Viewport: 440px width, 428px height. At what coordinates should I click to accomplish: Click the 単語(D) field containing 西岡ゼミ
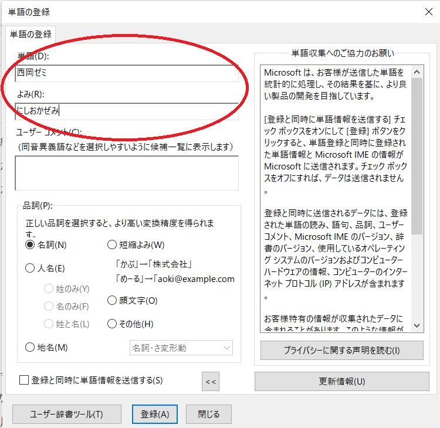[x=127, y=73]
